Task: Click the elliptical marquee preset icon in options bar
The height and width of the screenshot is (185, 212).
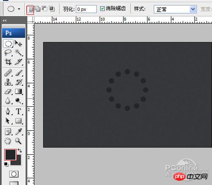Action: (x=11, y=9)
